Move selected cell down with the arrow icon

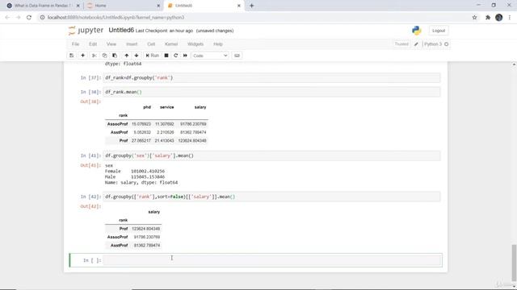[x=137, y=56]
